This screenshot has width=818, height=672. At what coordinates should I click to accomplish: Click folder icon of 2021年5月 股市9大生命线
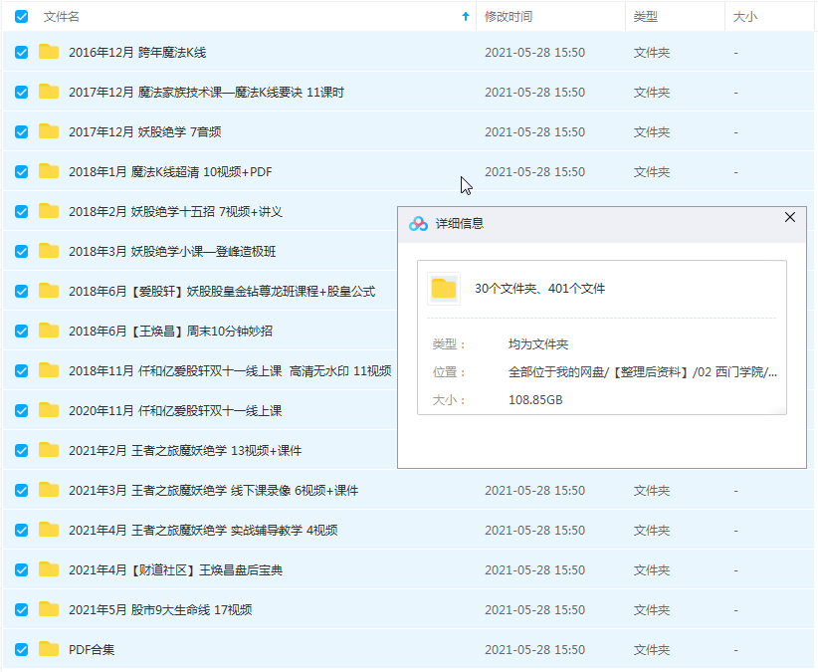click(49, 609)
